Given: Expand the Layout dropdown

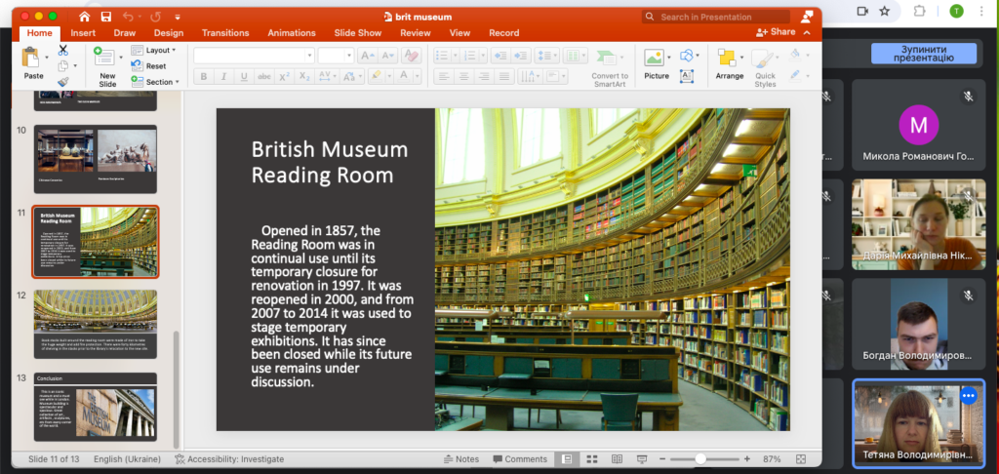Looking at the screenshot, I should click(x=156, y=50).
